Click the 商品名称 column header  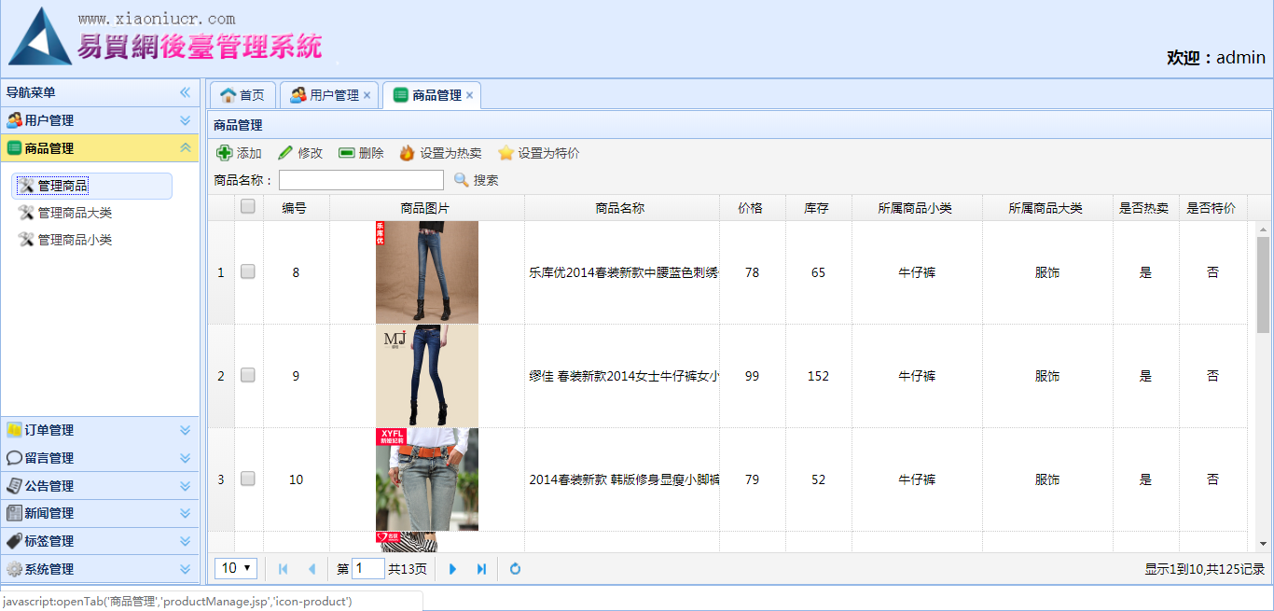[621, 208]
